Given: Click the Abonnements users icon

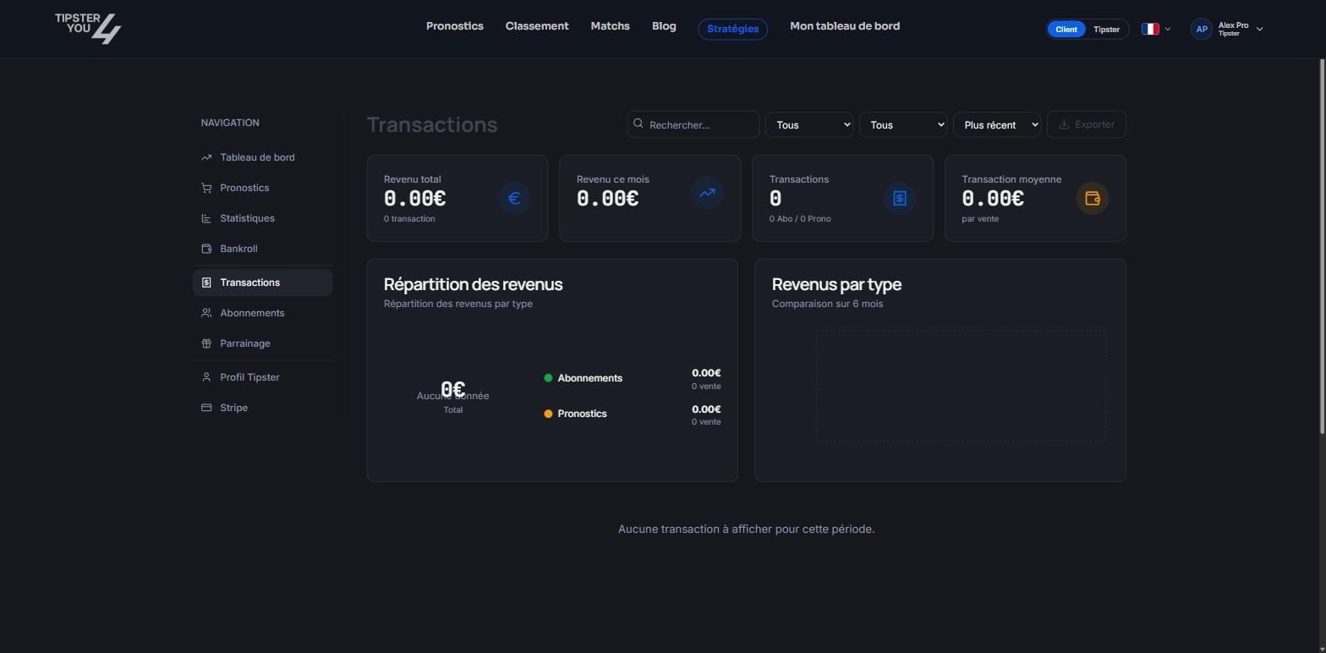Looking at the screenshot, I should pyautogui.click(x=206, y=313).
